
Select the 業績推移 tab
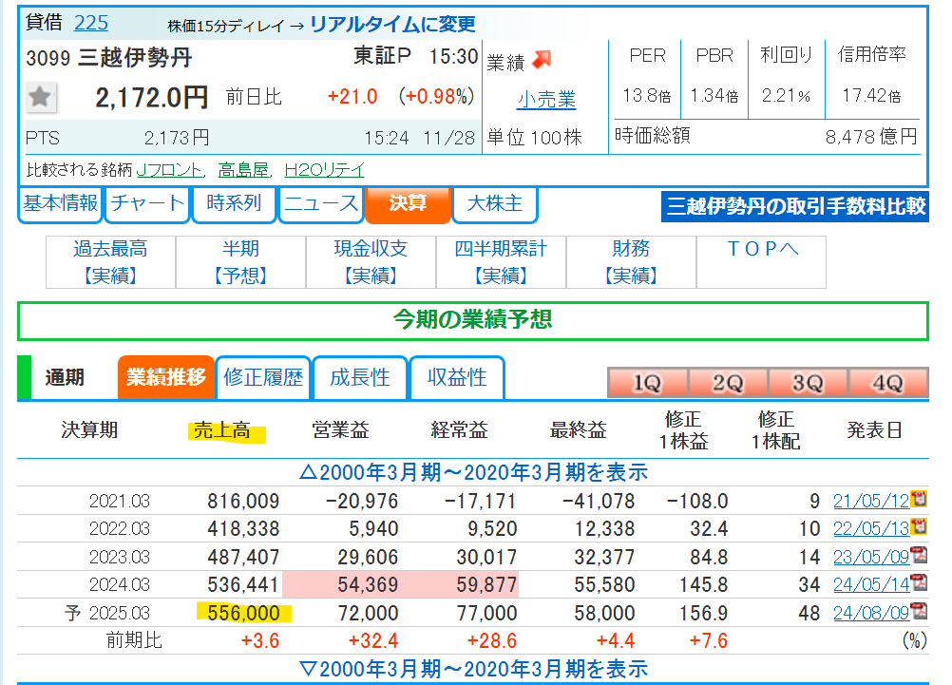165,378
